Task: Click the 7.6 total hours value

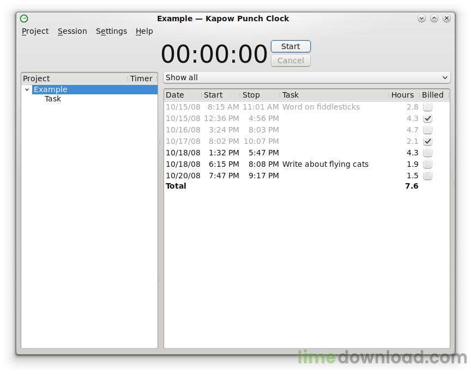Action: click(x=412, y=186)
